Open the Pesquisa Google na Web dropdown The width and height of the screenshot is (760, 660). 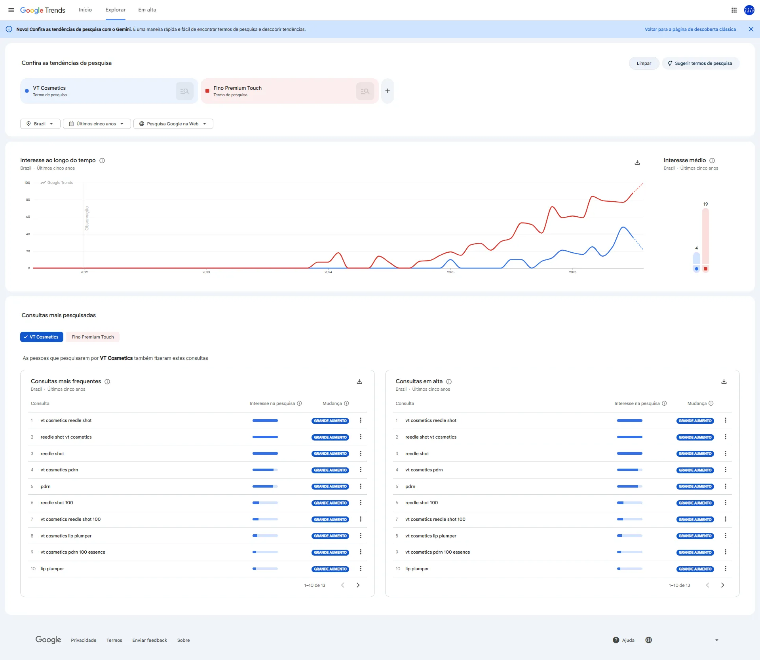click(173, 124)
